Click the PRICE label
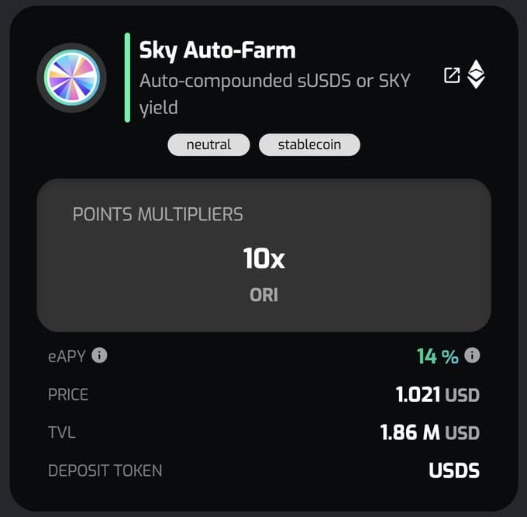 click(68, 394)
